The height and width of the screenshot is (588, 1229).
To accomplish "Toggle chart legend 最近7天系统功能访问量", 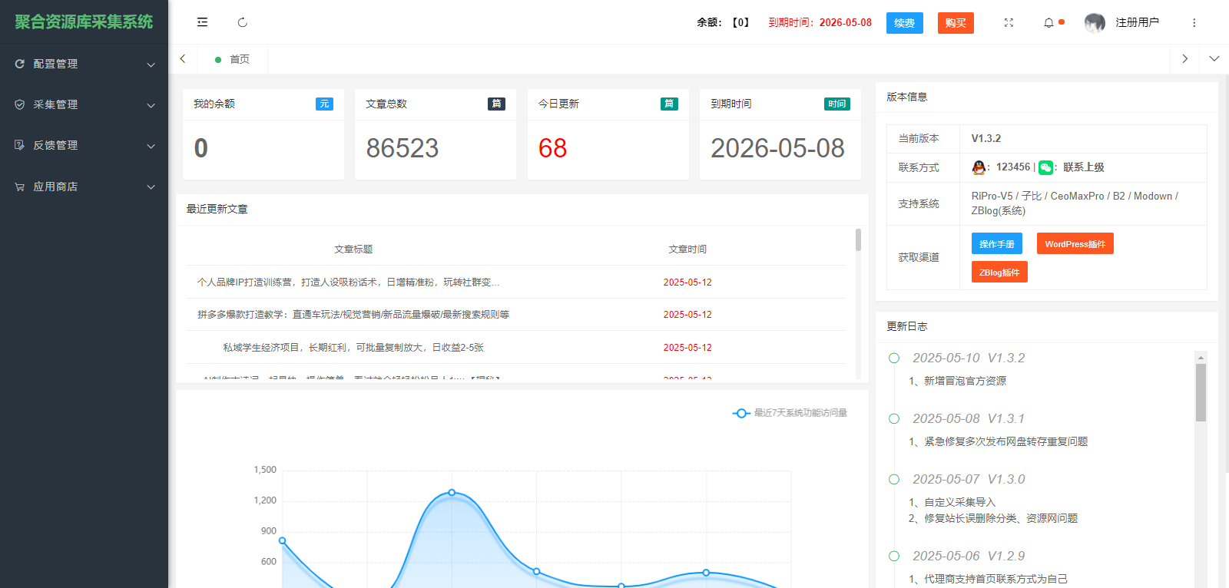I will (790, 413).
